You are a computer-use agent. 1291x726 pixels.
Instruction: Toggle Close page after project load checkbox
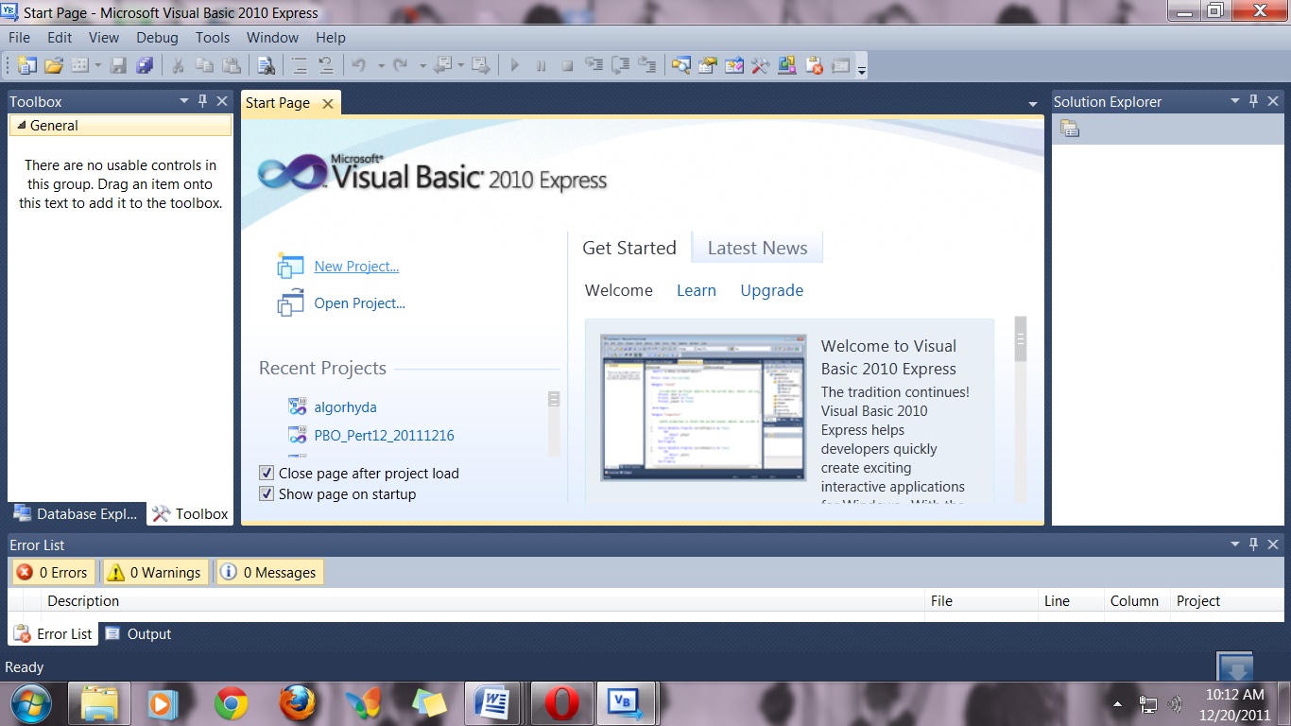(x=267, y=473)
